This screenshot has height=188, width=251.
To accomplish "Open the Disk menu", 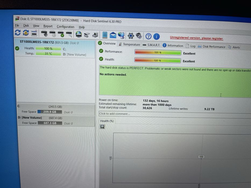I will (26, 26).
